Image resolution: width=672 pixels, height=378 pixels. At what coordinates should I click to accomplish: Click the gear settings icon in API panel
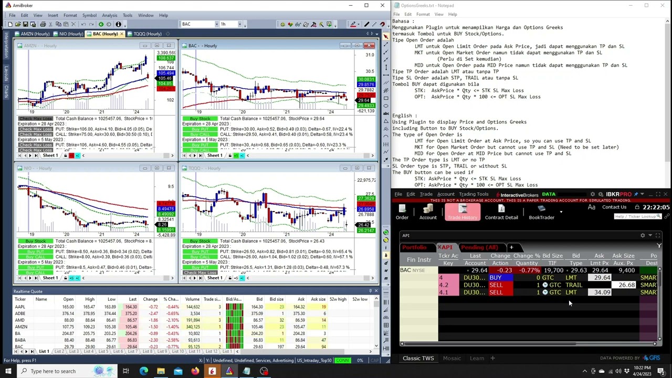(x=643, y=236)
